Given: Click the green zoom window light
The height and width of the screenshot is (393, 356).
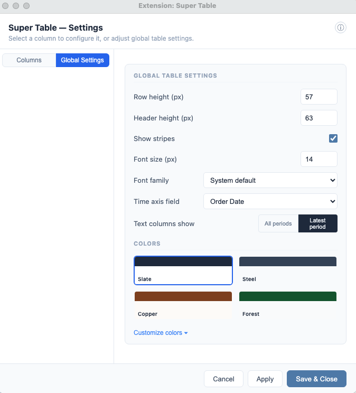Looking at the screenshot, I should (26, 6).
